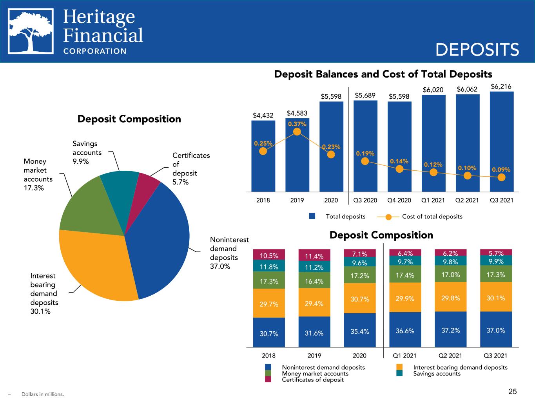Click the 29.8% segment in Q2 2021 bar
The height and width of the screenshot is (401, 535).
tap(451, 297)
